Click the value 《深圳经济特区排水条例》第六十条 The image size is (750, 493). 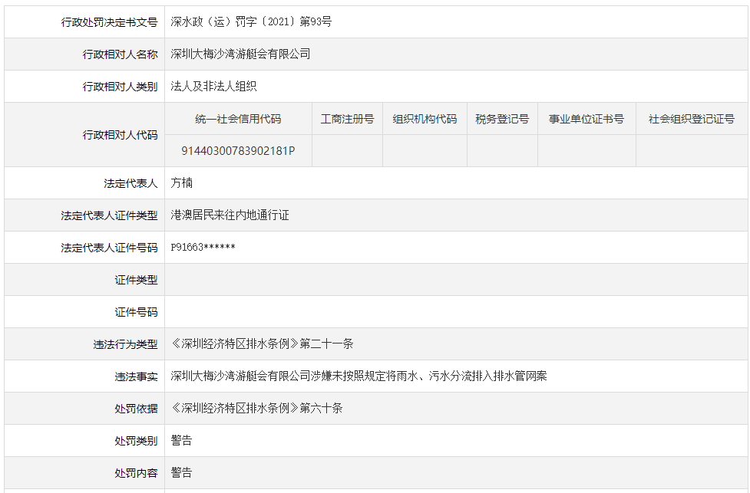257,408
